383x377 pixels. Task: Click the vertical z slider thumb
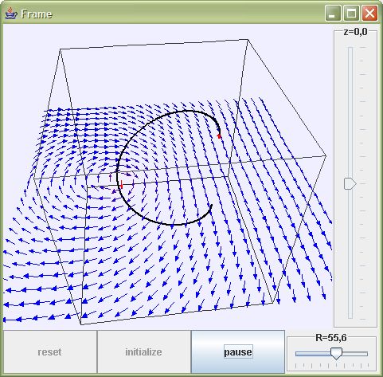[350, 183]
